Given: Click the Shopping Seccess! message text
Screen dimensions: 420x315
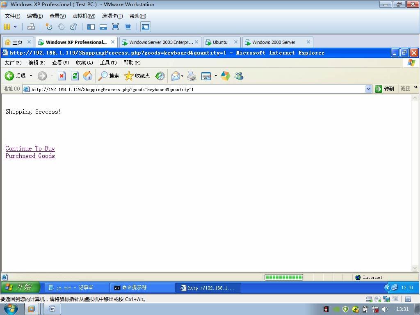Looking at the screenshot, I should (x=34, y=112).
